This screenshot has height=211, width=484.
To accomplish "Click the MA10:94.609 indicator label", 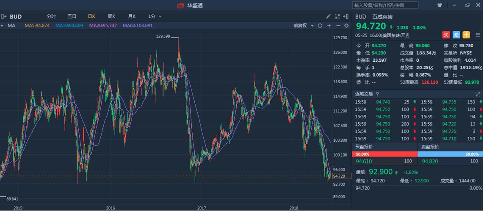I will click(69, 25).
